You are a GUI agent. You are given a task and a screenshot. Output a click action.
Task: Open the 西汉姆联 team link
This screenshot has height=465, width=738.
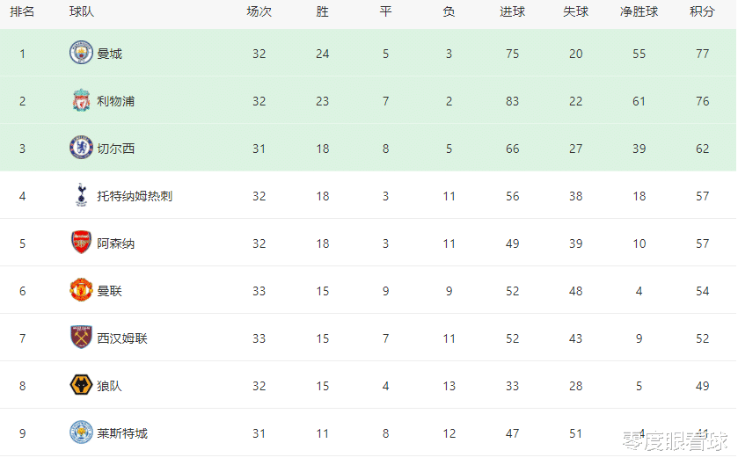pos(122,338)
